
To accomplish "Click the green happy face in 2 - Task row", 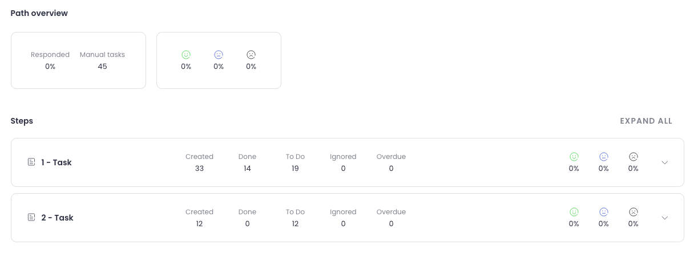I will (x=574, y=211).
